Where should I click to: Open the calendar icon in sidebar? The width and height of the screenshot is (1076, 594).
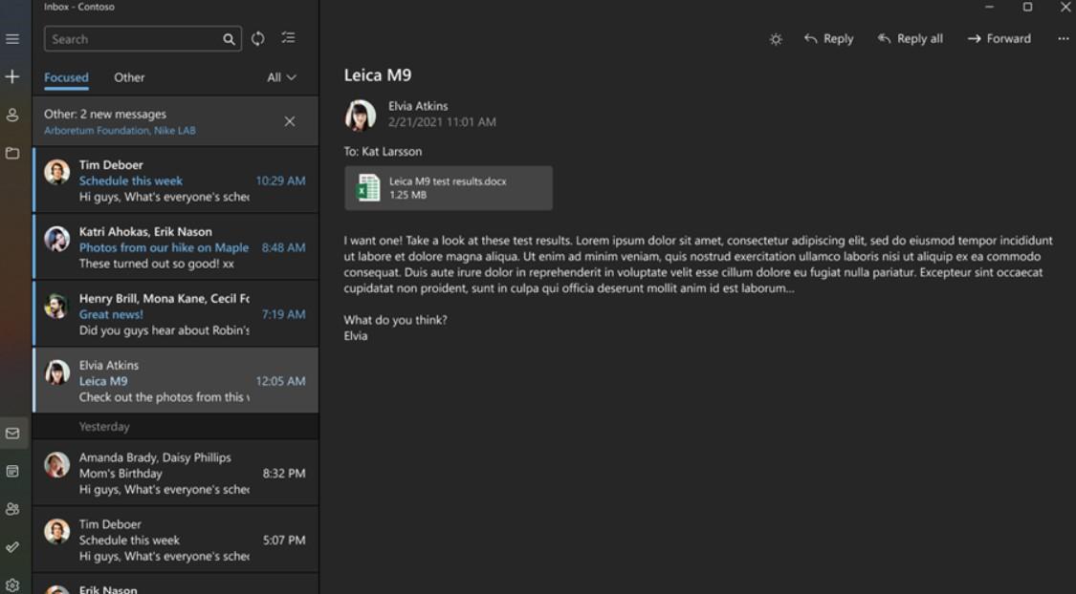[12, 471]
